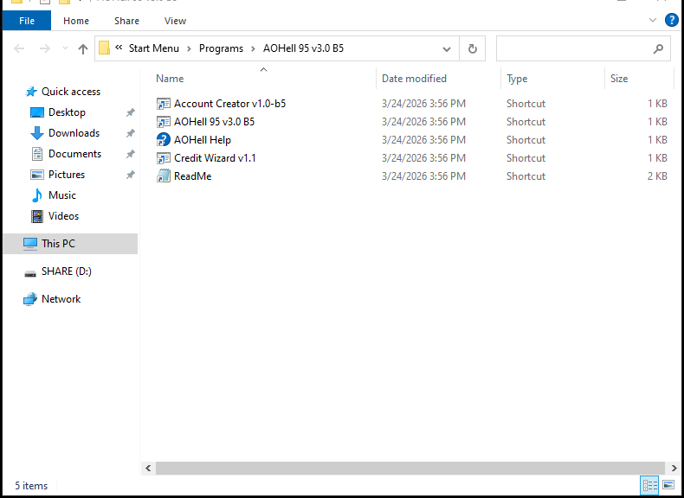Switch to the Home ribbon tab
Image resolution: width=684 pixels, height=498 pixels.
tap(76, 21)
